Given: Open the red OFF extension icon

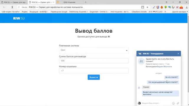Looking at the screenshot, I should tap(181, 7).
